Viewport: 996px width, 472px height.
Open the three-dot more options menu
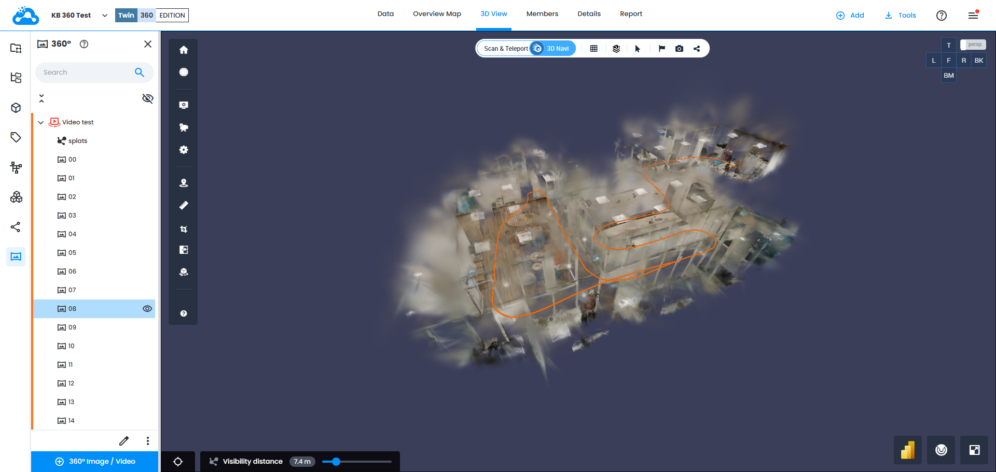click(148, 441)
